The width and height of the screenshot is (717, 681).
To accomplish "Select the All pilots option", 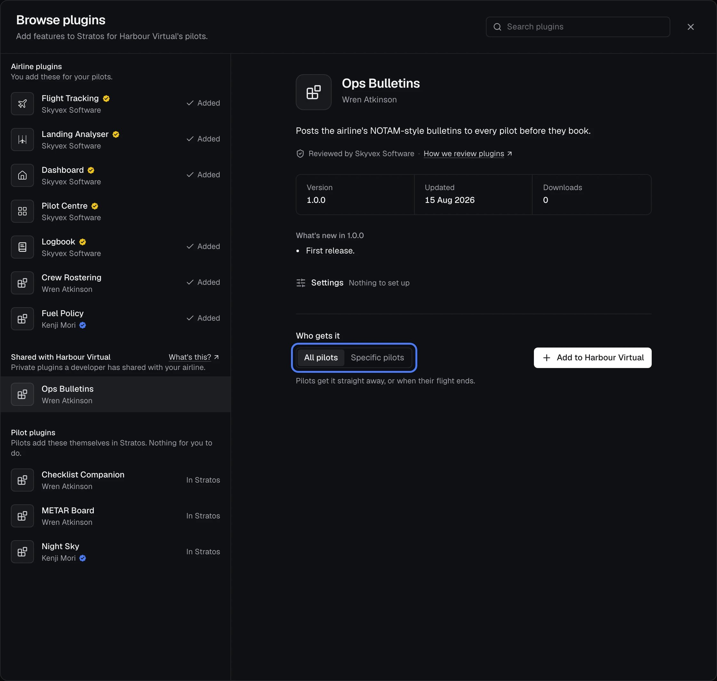I will click(x=321, y=357).
